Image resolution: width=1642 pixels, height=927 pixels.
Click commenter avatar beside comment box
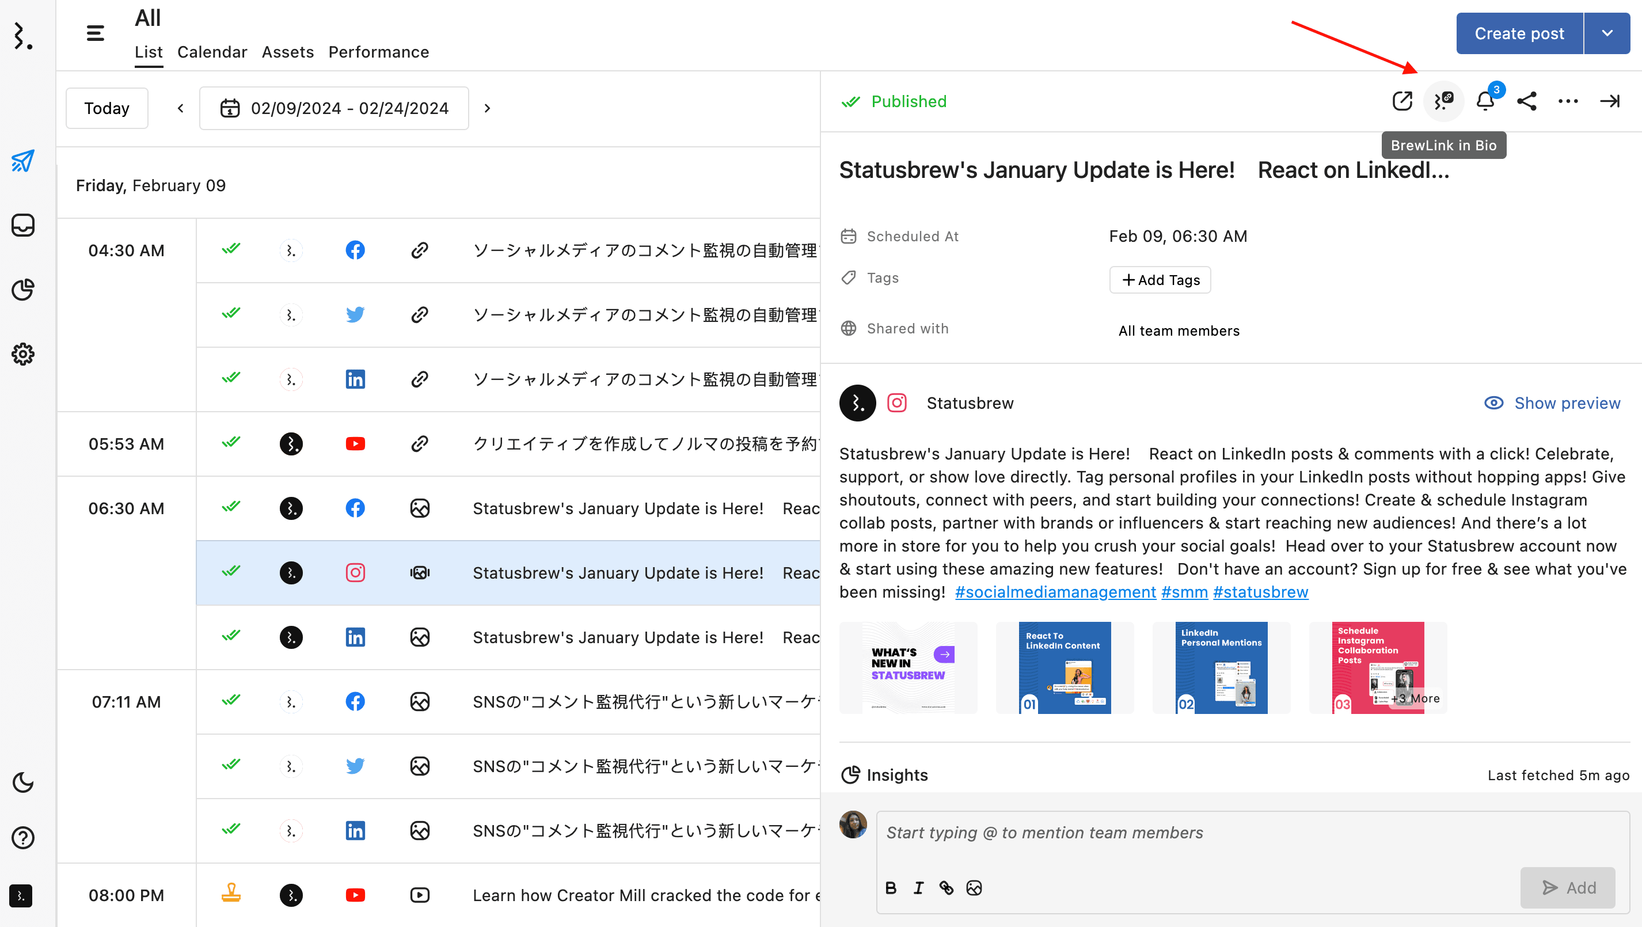[x=853, y=824]
